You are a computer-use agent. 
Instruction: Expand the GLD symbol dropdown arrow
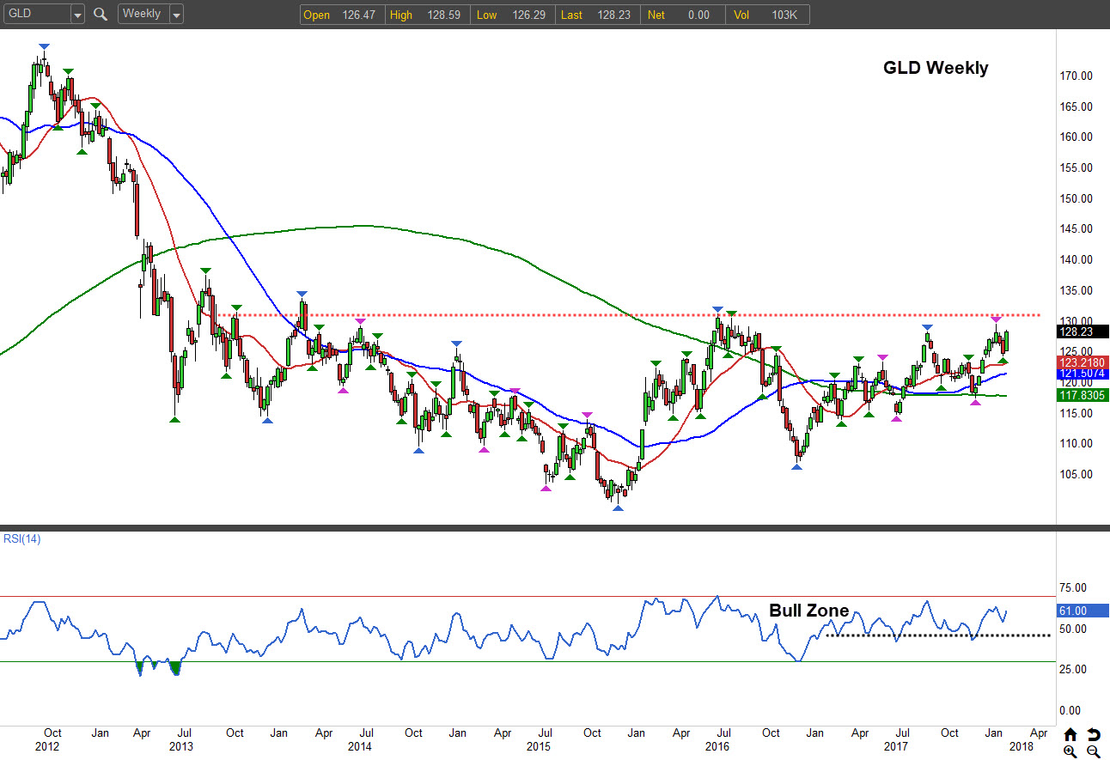point(77,15)
